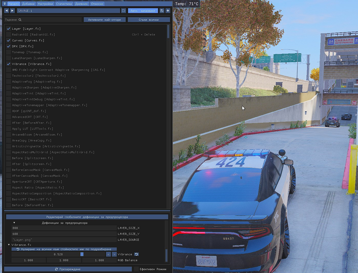
Task: Click the Авто. запазване button
Action: coord(143,11)
